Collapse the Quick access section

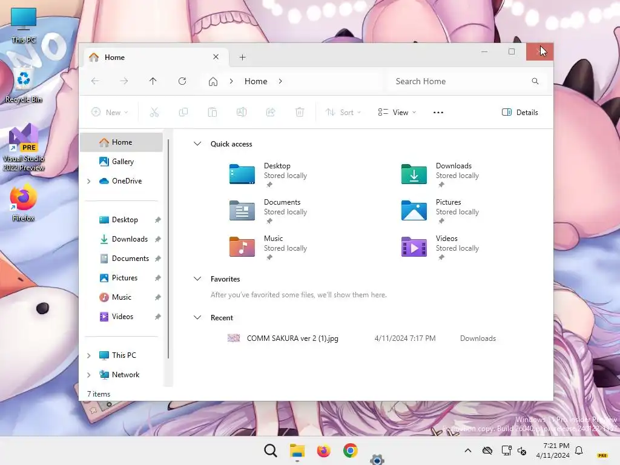point(197,143)
